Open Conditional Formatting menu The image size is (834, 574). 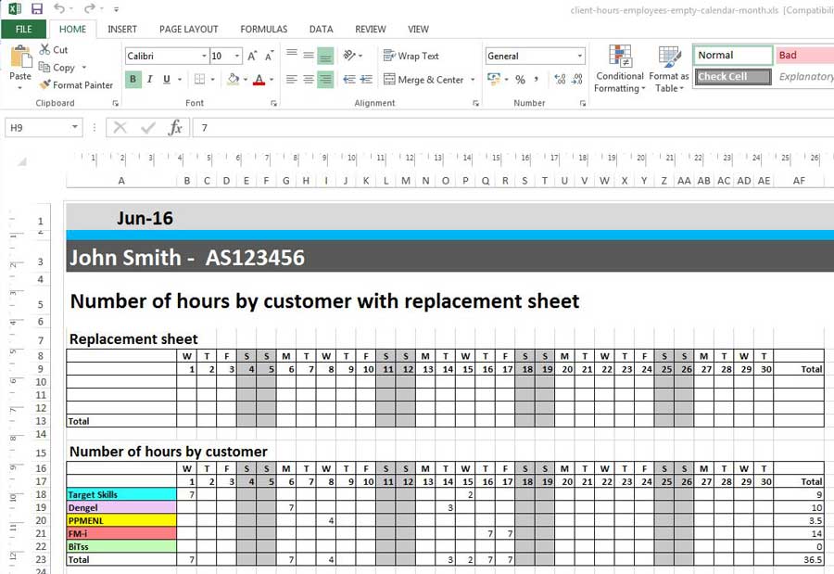click(x=620, y=70)
